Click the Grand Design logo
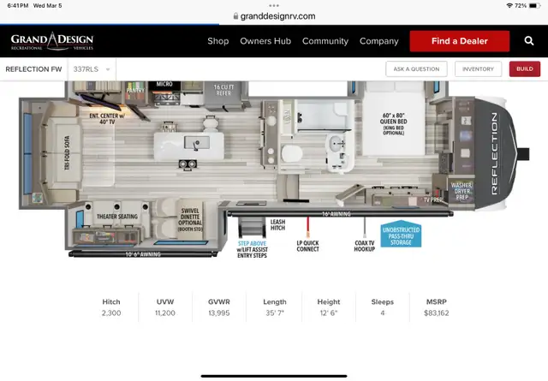548x381 pixels. pos(52,41)
